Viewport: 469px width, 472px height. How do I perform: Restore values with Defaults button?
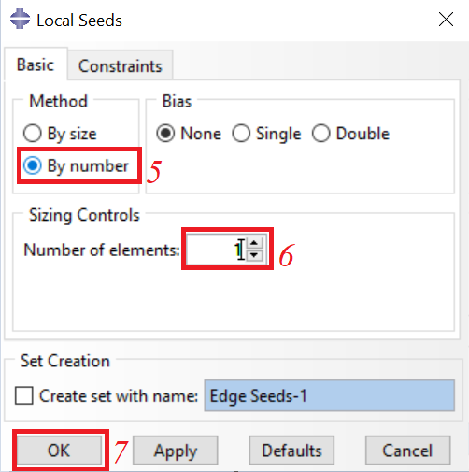coord(291,451)
